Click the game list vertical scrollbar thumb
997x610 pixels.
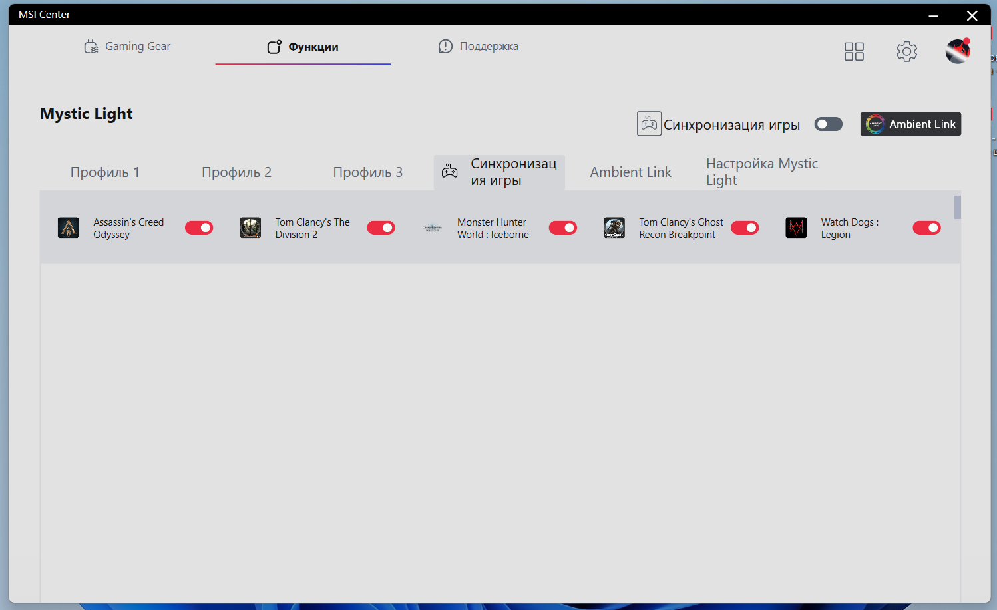[x=958, y=207]
